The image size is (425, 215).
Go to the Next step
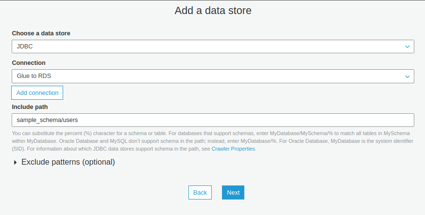(x=233, y=192)
